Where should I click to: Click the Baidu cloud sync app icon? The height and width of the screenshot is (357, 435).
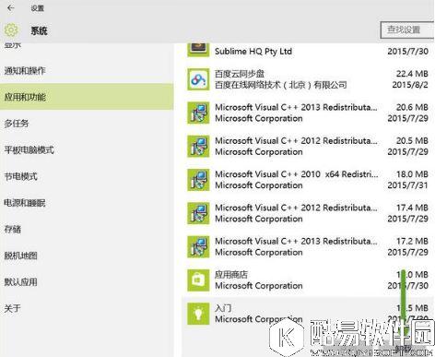[198, 79]
